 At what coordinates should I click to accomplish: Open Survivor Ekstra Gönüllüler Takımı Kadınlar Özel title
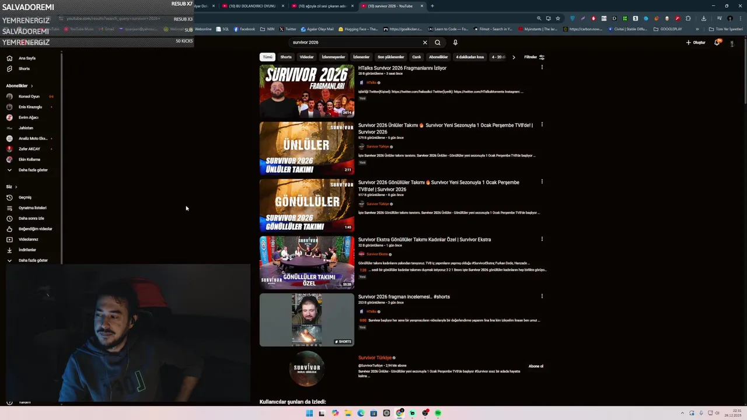424,239
